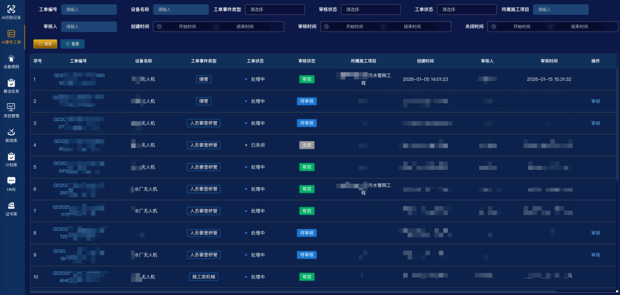620x295 pixels.
Task: Click 审核 link in row 2
Action: (595, 102)
